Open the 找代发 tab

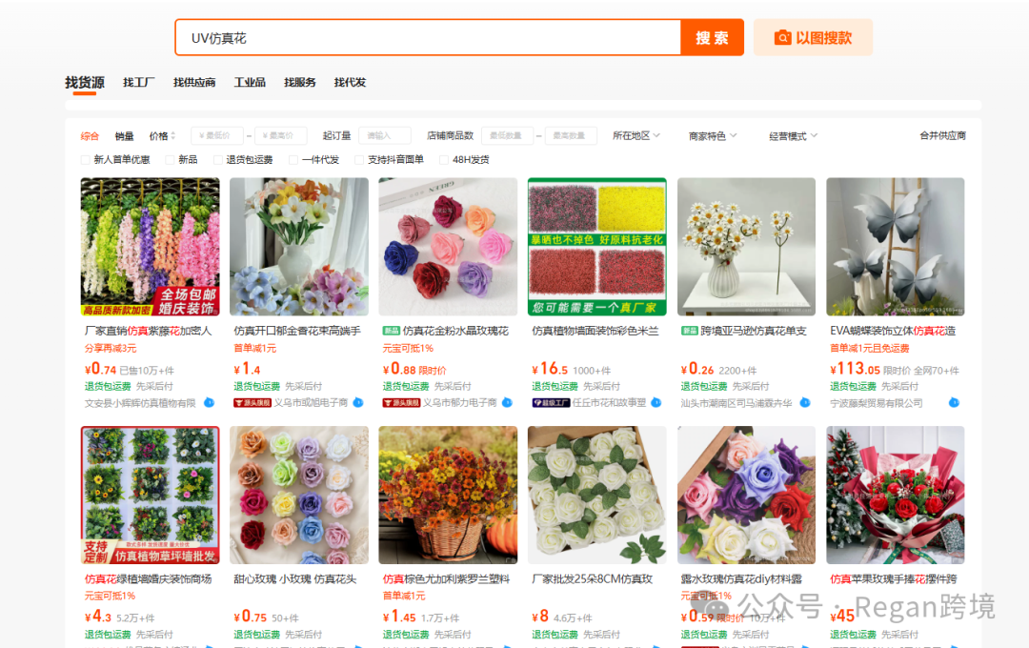coord(350,82)
